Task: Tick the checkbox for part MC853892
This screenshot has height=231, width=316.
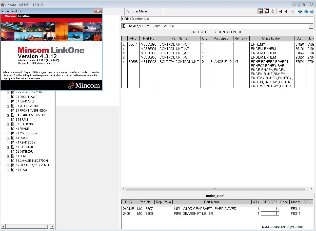Action: [x=124, y=45]
